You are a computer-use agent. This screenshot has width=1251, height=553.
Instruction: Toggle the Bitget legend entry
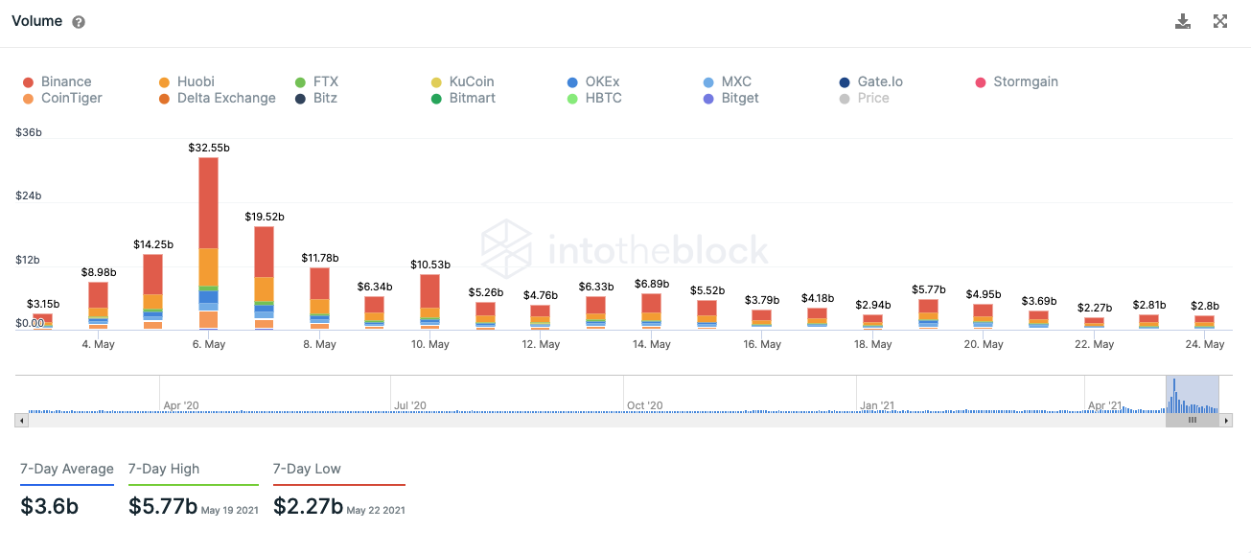[x=730, y=98]
